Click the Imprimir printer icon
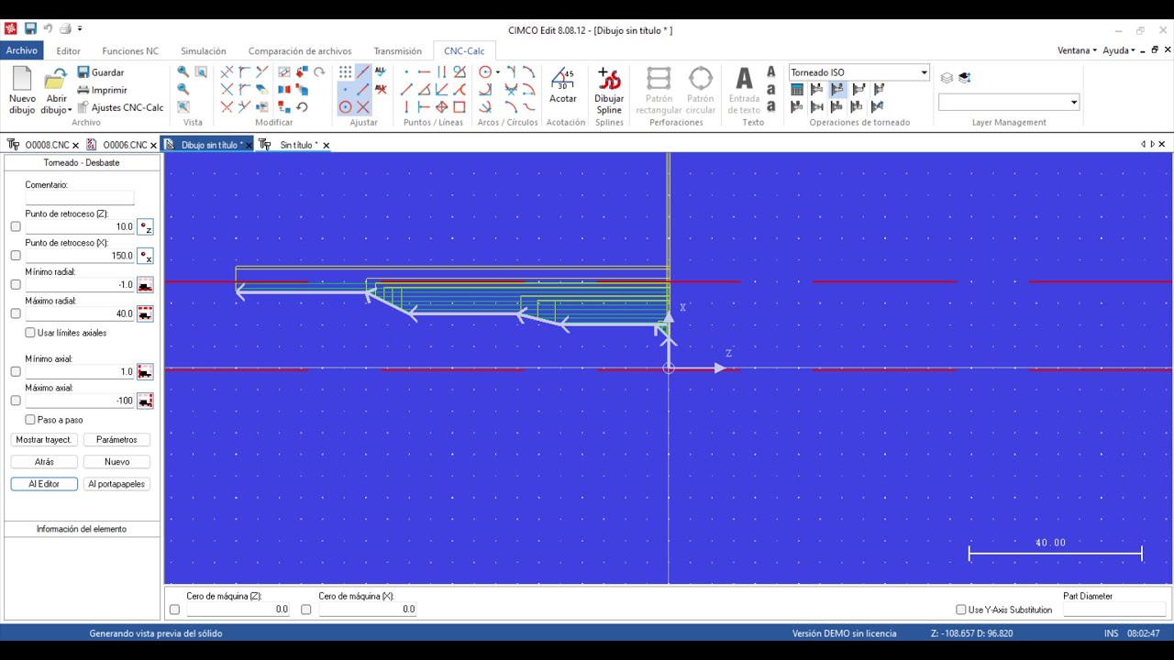Screen dimensions: 1174x660 coord(83,90)
